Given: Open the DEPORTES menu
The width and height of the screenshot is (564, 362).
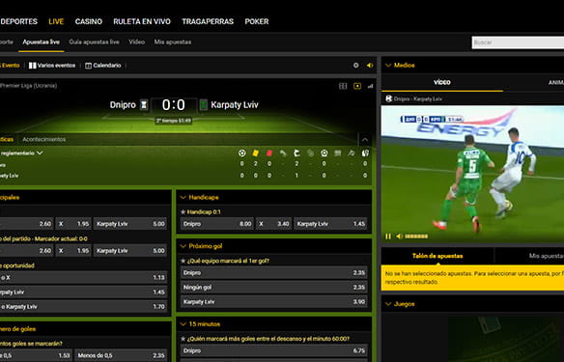Looking at the screenshot, I should [18, 21].
